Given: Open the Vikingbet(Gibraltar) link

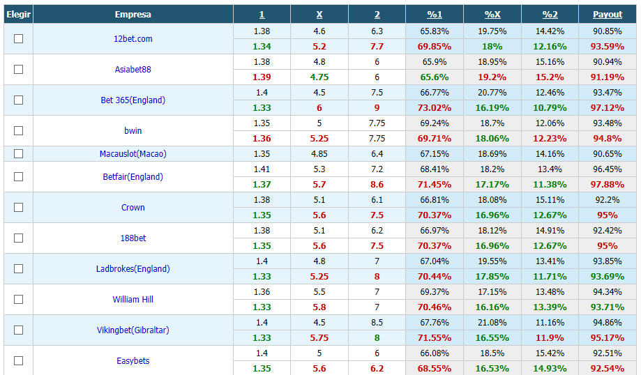Looking at the screenshot, I should coord(133,330).
